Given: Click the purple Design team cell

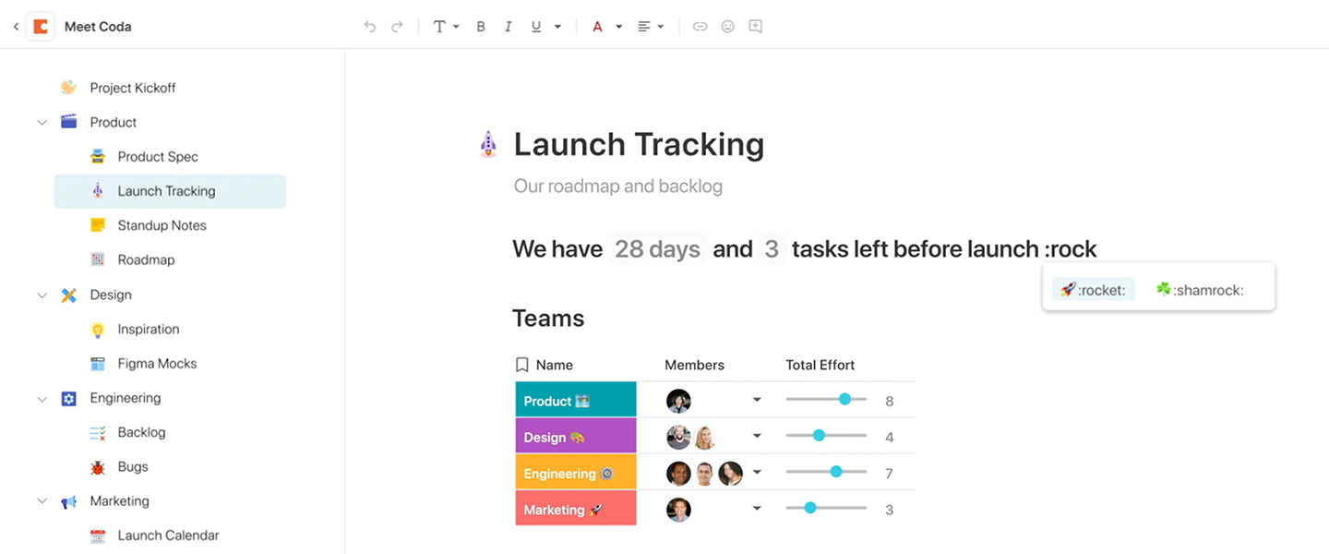Looking at the screenshot, I should pos(576,437).
